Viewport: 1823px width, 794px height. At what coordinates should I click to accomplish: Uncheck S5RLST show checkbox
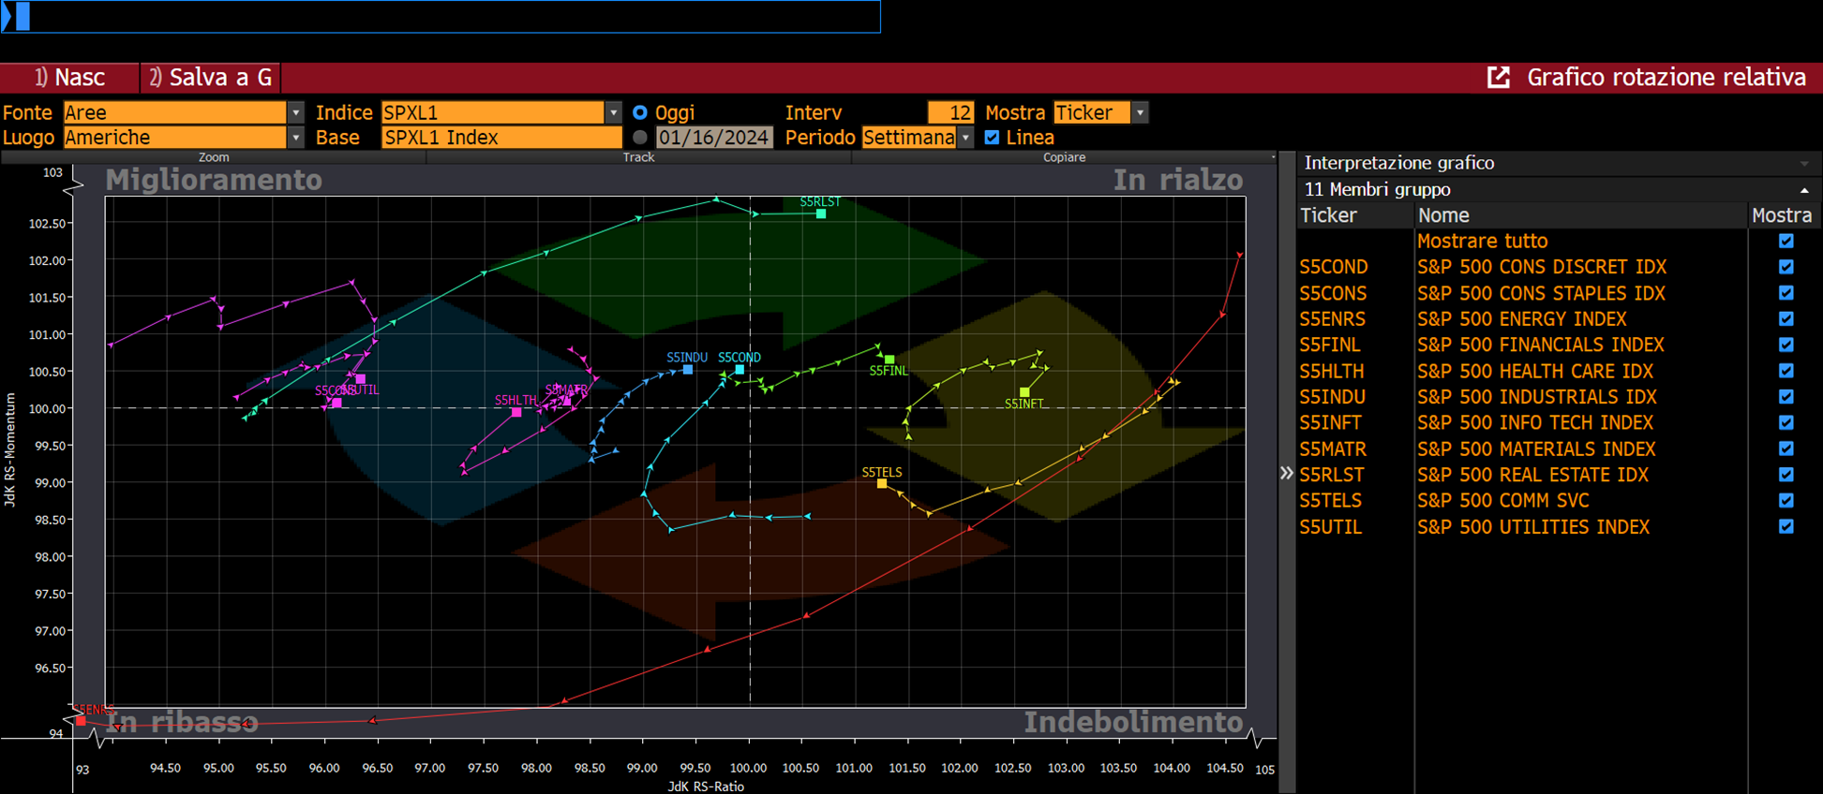1786,475
